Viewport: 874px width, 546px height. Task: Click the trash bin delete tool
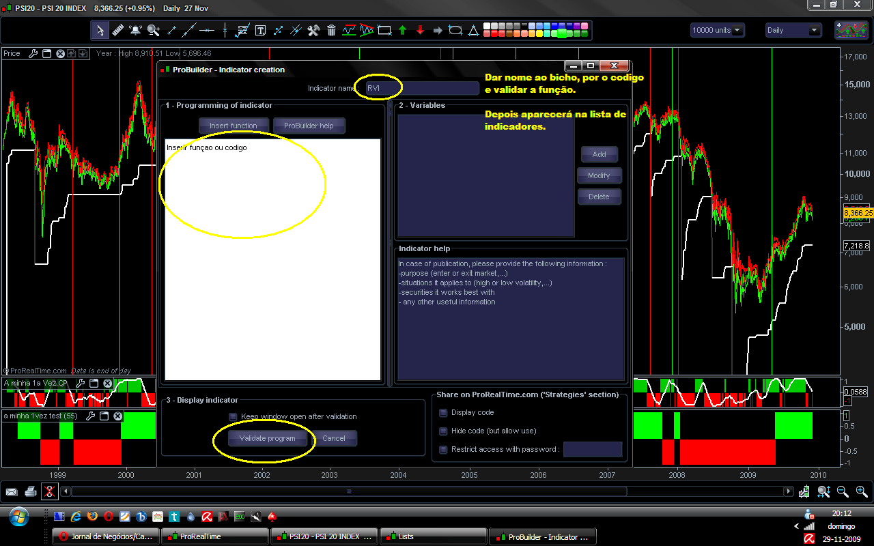coord(331,30)
